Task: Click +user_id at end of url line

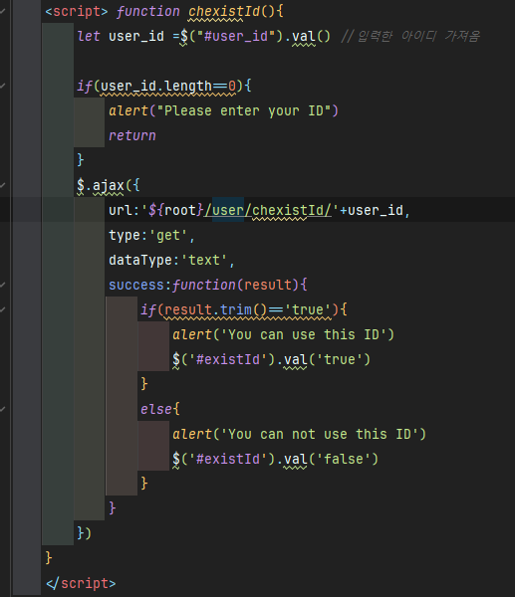Action: (372, 210)
